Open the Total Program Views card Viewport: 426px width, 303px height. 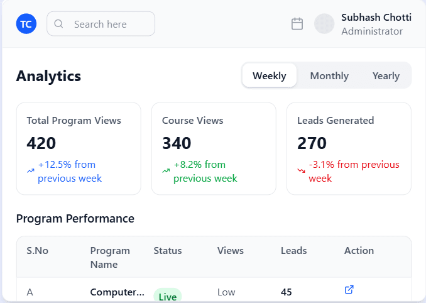tap(79, 148)
